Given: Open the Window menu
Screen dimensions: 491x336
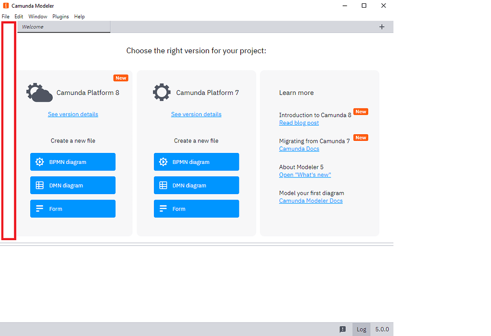Looking at the screenshot, I should [x=37, y=17].
